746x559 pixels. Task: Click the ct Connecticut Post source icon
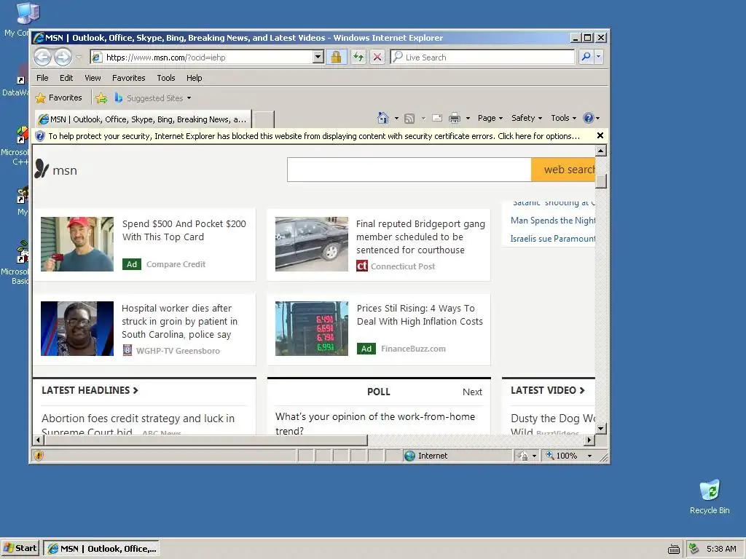pos(362,266)
